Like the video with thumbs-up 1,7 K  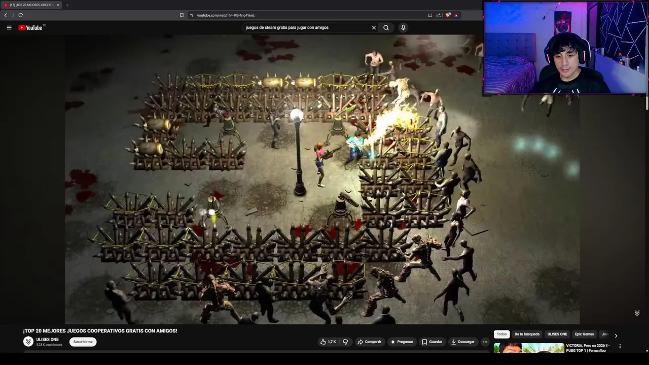click(328, 342)
